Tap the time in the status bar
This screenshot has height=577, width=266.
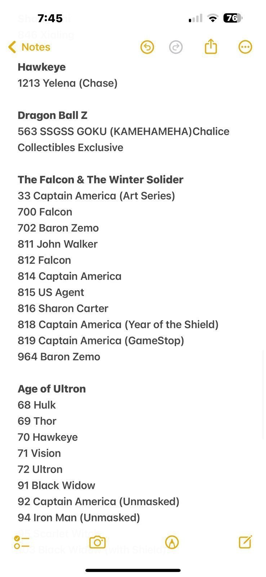point(50,18)
